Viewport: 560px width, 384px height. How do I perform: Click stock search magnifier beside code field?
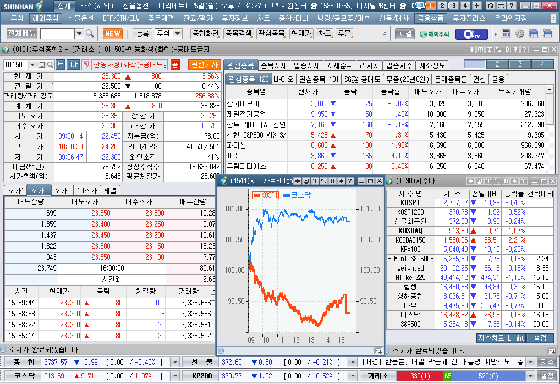coord(51,65)
